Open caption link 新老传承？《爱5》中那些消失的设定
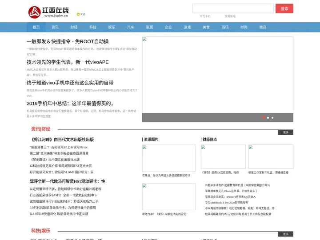This screenshot has width=320, height=240. (x=165, y=214)
